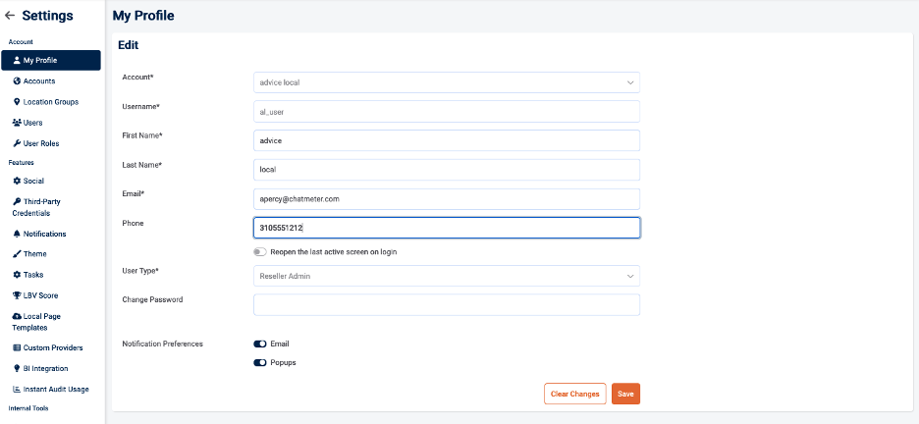Click the bell icon for Notifications
Image resolution: width=919 pixels, height=424 pixels.
tap(17, 234)
